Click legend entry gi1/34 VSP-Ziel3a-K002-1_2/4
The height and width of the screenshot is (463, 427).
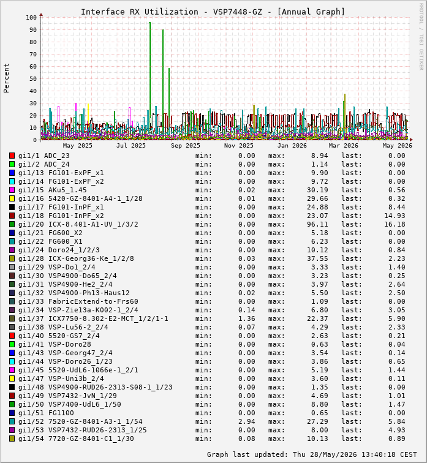tap(78, 310)
